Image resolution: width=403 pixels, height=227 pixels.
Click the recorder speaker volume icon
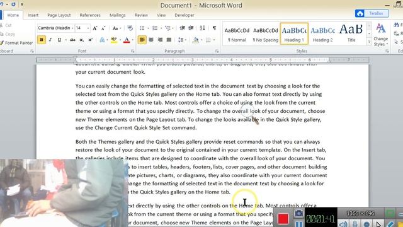click(x=343, y=224)
